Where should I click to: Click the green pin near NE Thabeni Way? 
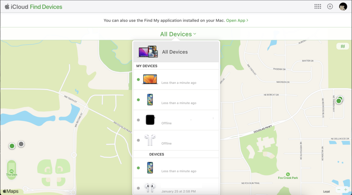(339, 100)
